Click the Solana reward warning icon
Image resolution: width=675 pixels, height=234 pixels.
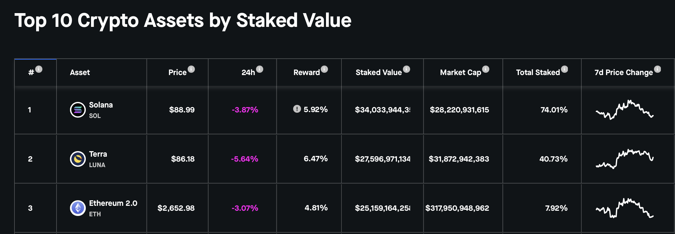click(x=297, y=109)
